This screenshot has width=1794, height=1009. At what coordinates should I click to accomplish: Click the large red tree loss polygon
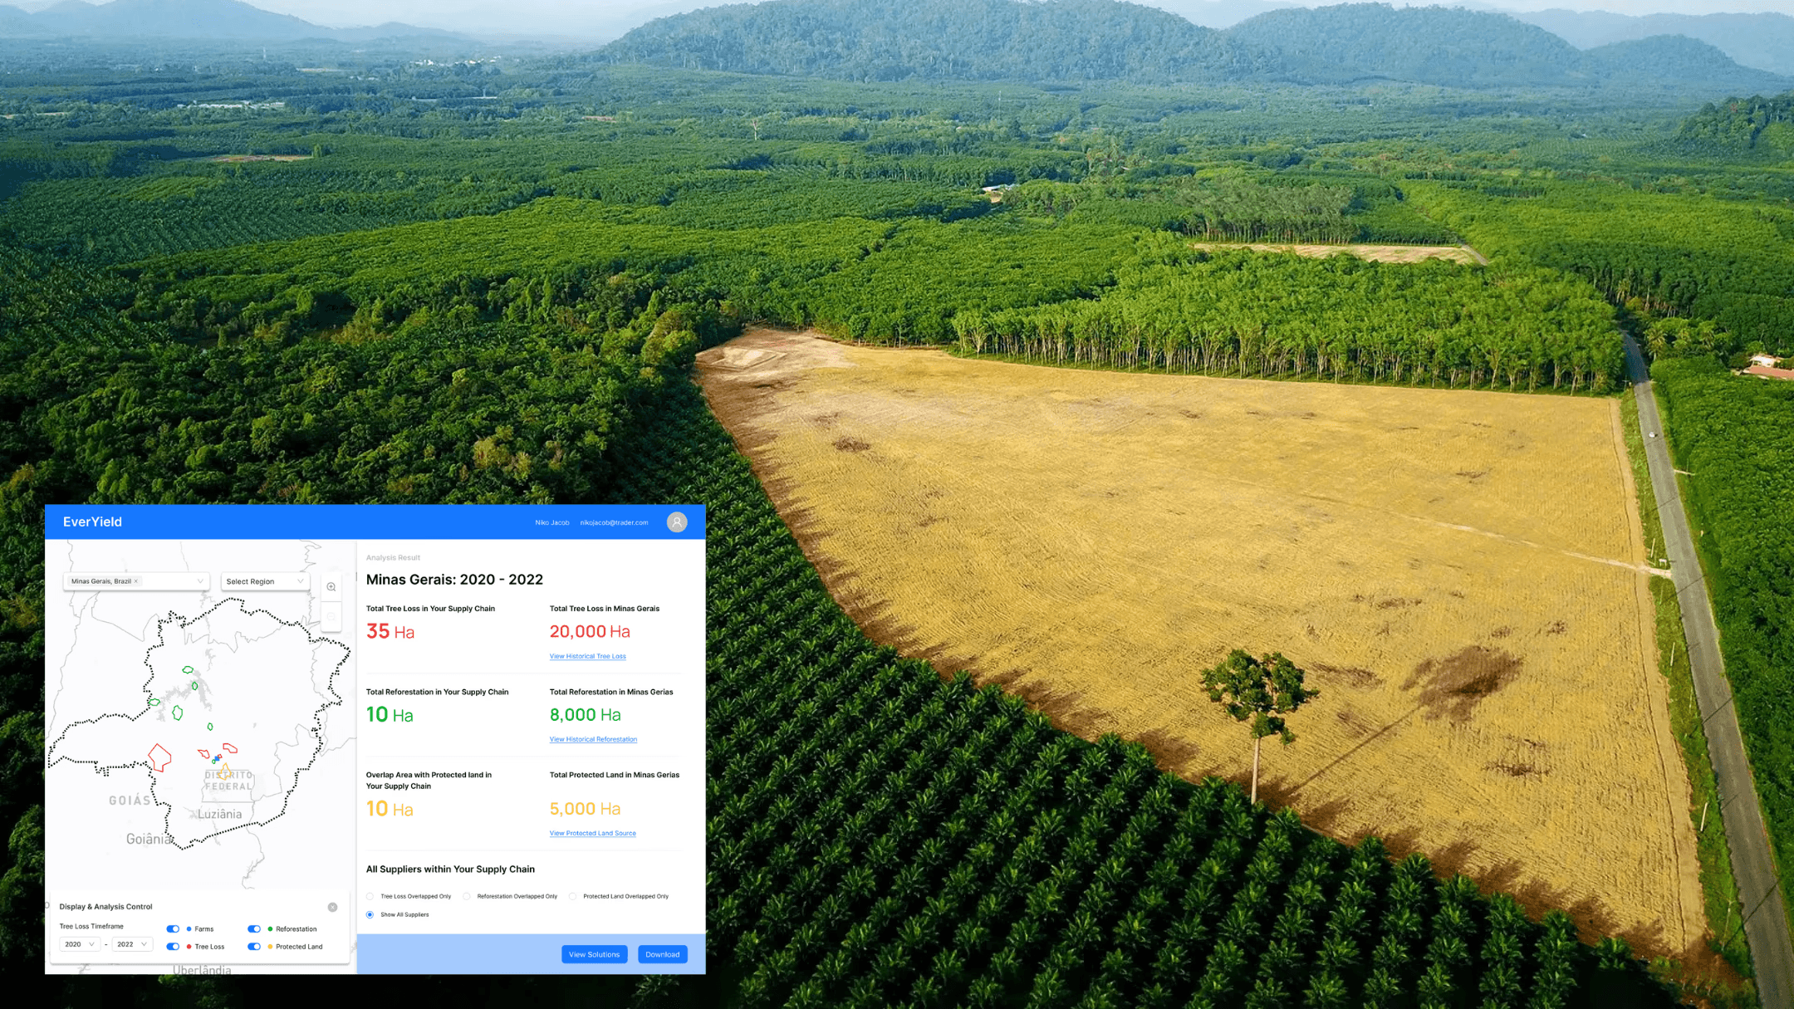pyautogui.click(x=159, y=757)
